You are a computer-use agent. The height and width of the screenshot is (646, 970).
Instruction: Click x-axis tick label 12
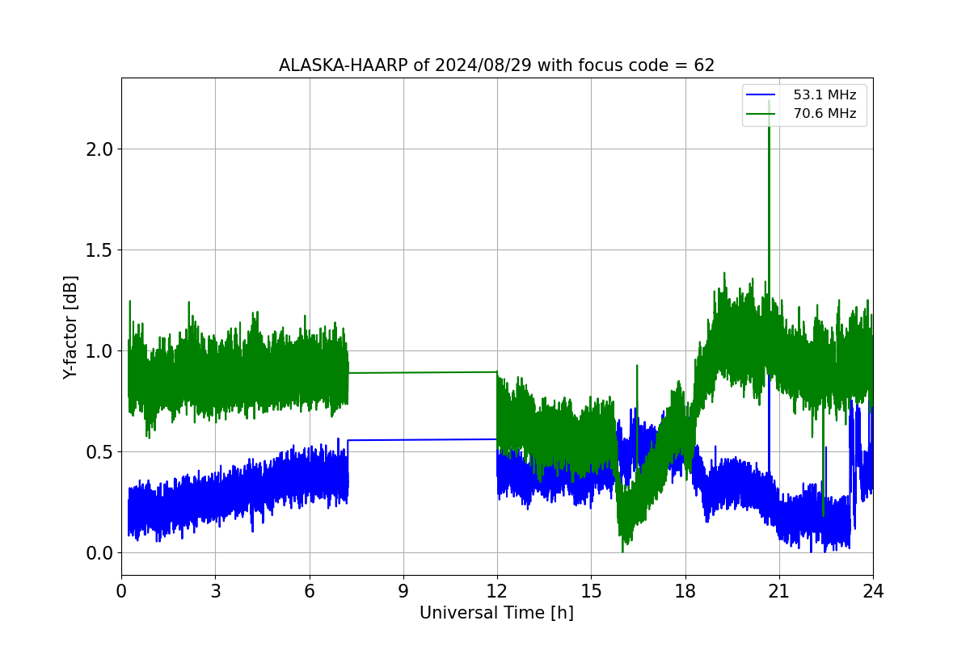pyautogui.click(x=497, y=591)
